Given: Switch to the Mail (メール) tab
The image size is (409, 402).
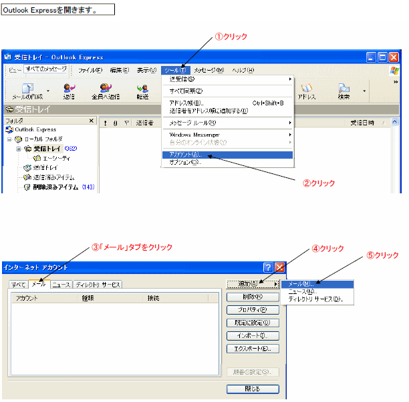Looking at the screenshot, I should coord(39,284).
